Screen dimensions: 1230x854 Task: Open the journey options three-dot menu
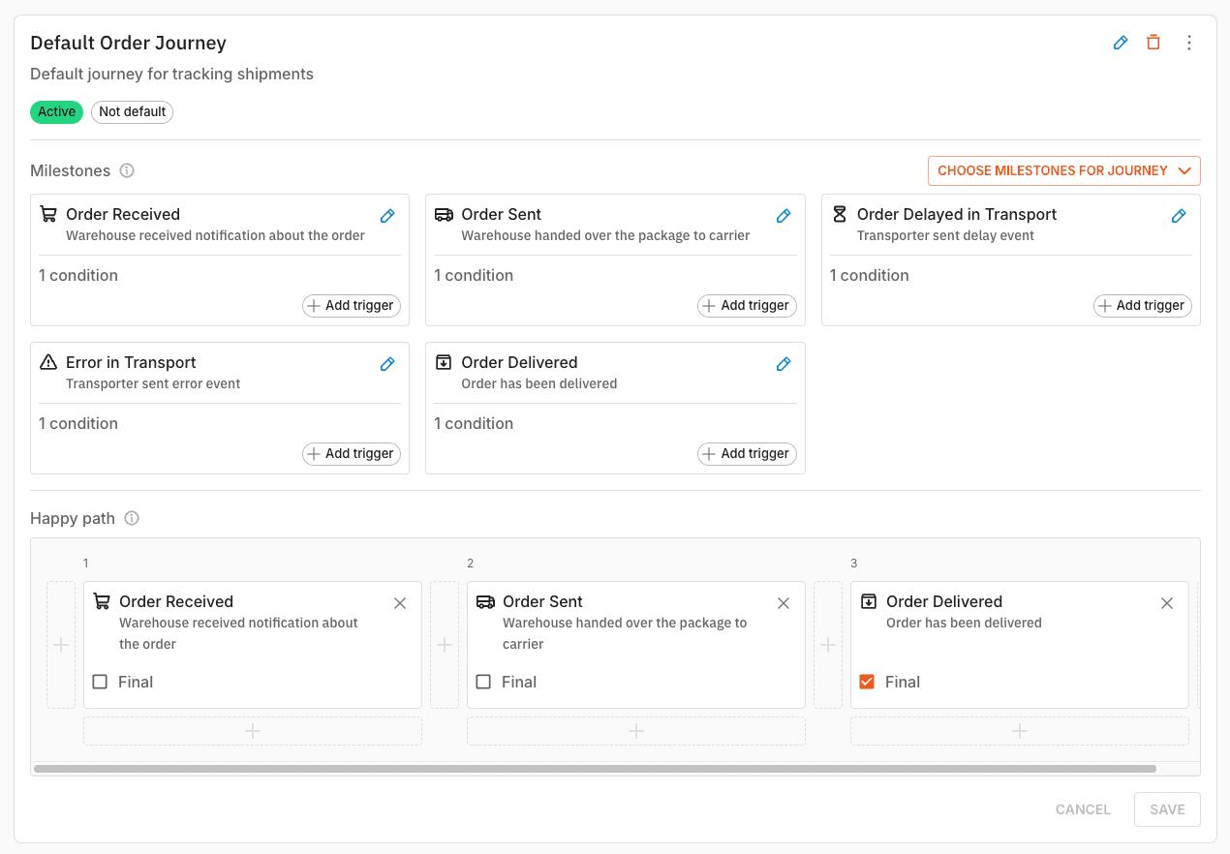pos(1188,43)
